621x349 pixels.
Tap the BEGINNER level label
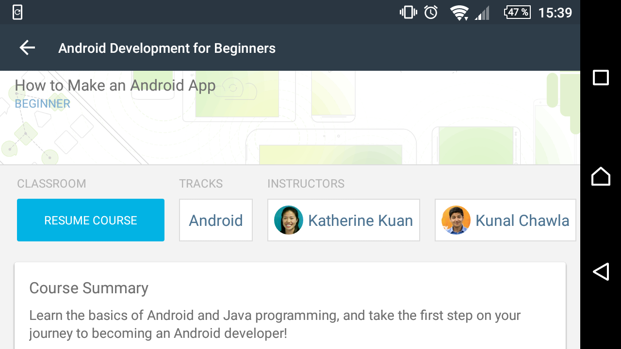coord(42,104)
